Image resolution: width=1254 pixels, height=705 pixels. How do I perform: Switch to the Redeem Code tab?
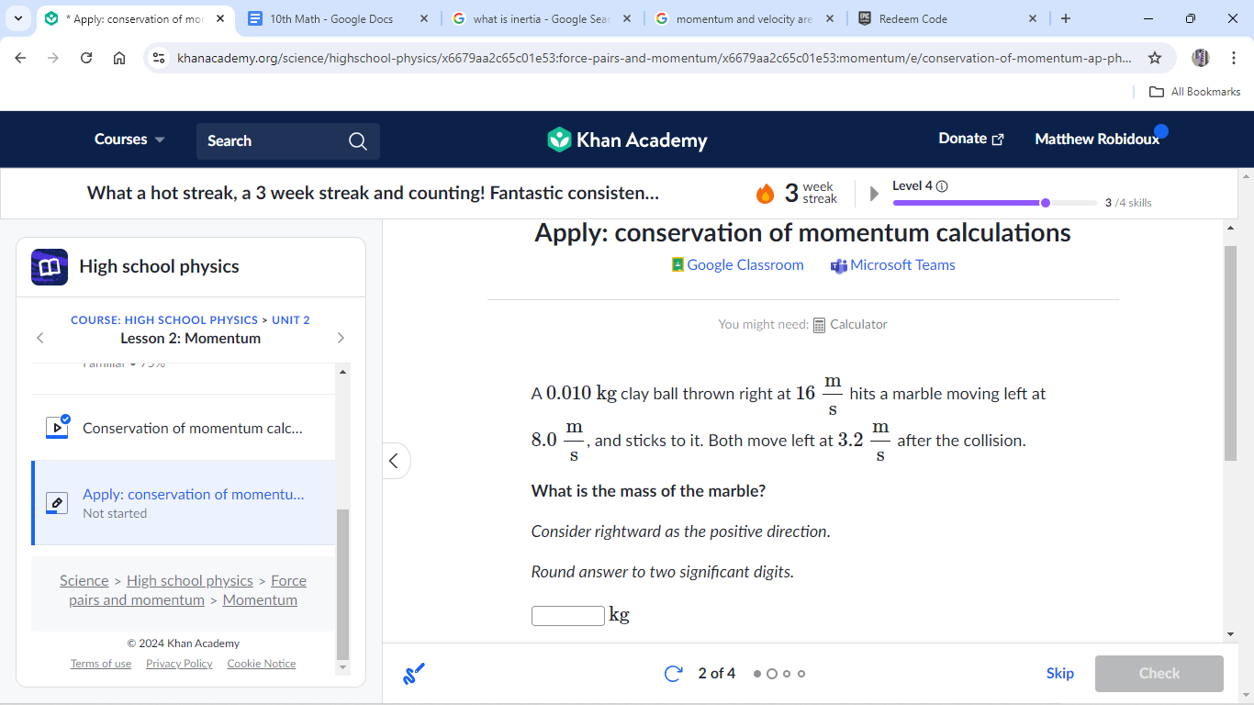point(948,18)
